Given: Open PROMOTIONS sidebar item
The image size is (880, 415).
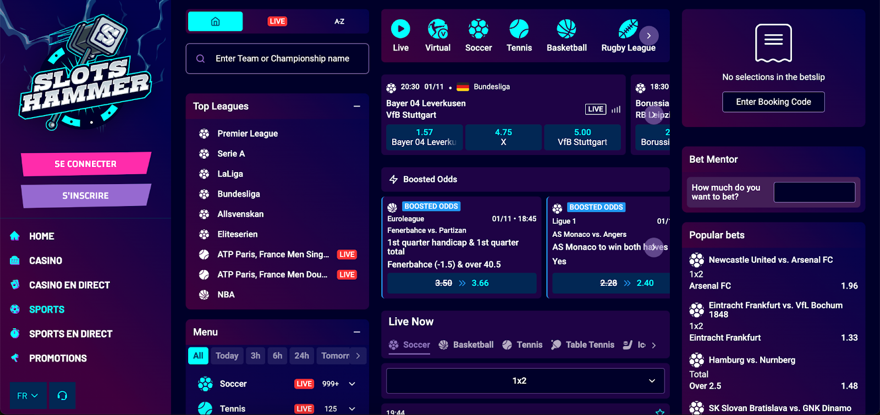Looking at the screenshot, I should click(58, 358).
